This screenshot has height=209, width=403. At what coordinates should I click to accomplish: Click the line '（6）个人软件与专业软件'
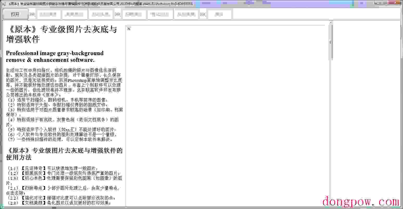coord(62,134)
